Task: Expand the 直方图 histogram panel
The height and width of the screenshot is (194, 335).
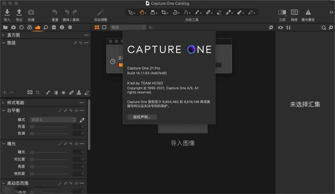Action: tap(3, 35)
